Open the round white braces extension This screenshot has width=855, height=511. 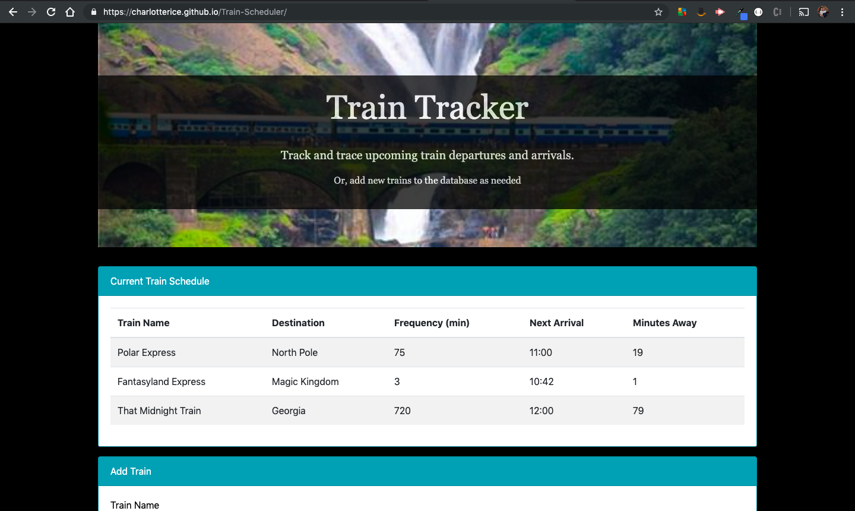758,12
